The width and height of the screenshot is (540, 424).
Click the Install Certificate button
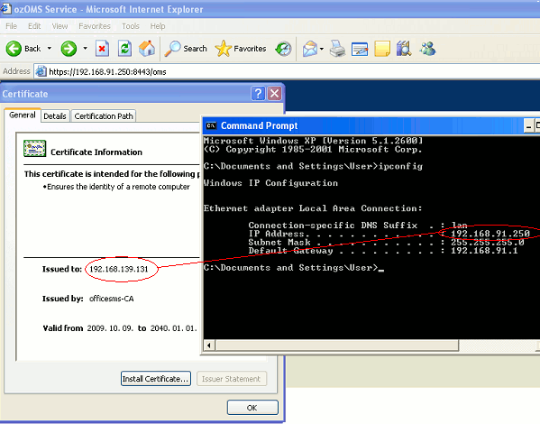pyautogui.click(x=156, y=379)
